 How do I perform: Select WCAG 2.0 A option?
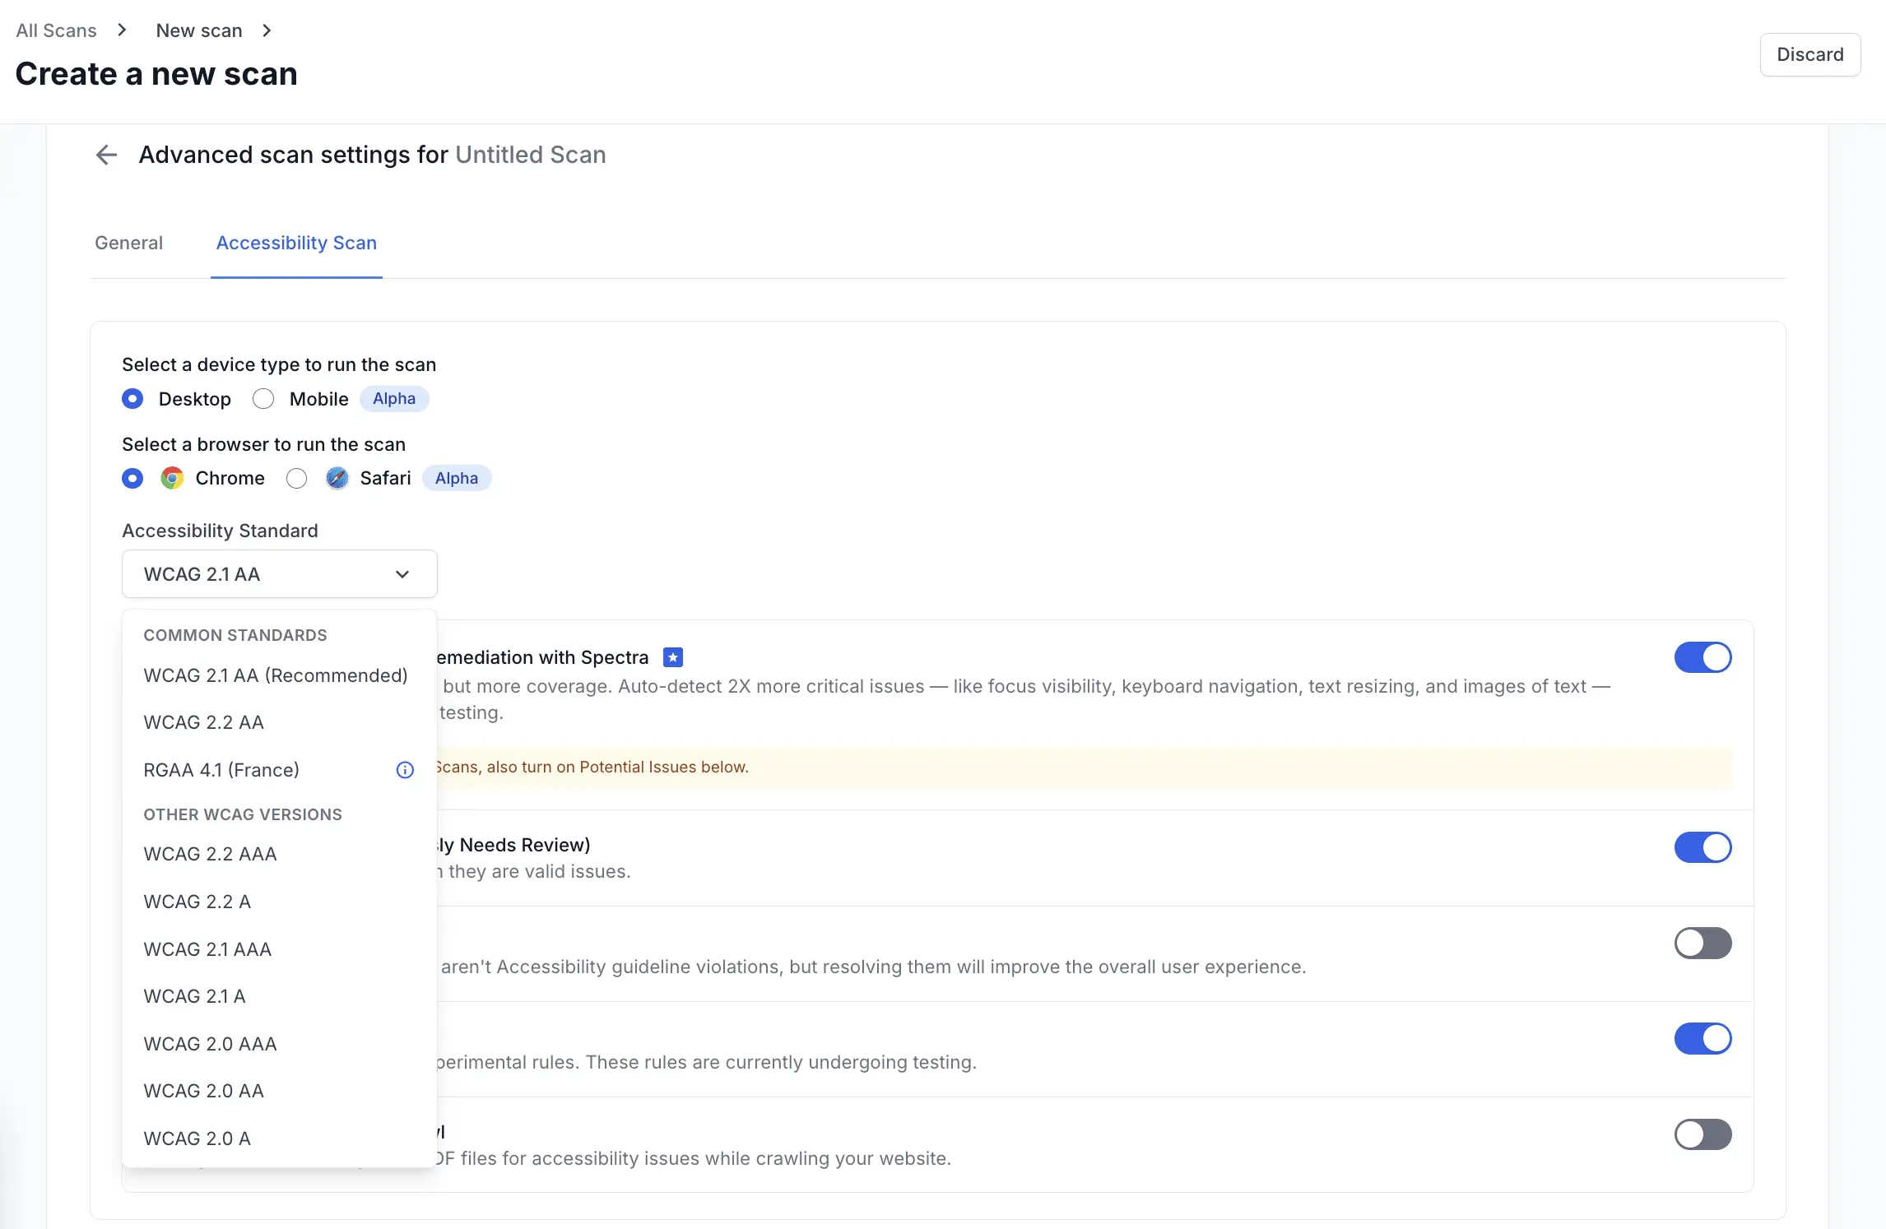(279, 1139)
